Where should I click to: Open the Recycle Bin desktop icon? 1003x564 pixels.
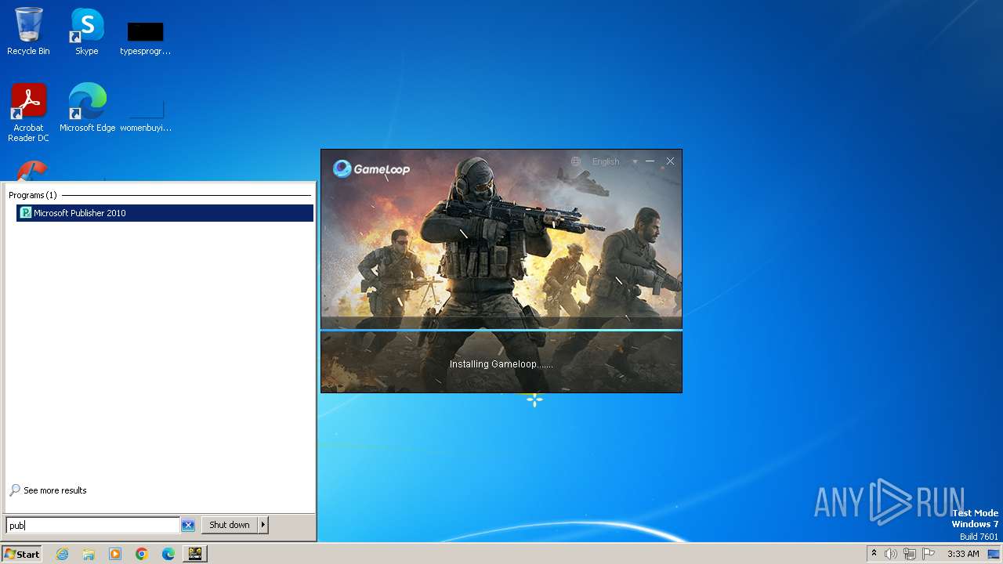click(28, 31)
